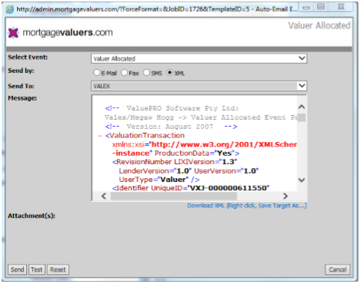The height and width of the screenshot is (284, 360).
Task: Click the 'Send To:' label
Action: coord(21,86)
